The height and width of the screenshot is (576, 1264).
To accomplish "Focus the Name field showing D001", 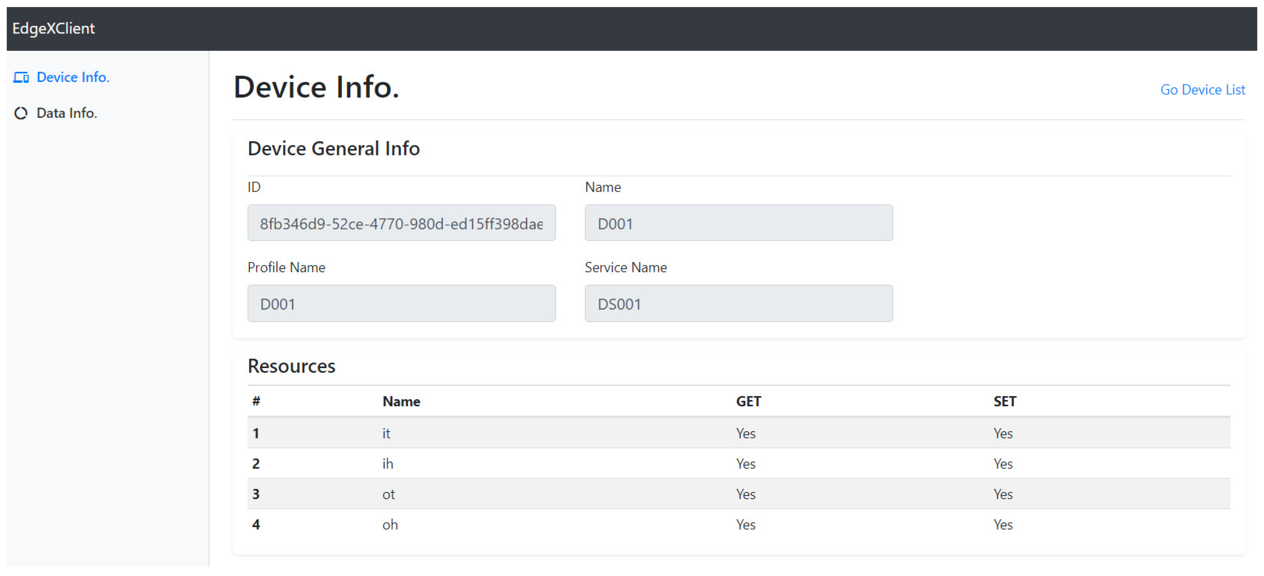I will [x=738, y=223].
